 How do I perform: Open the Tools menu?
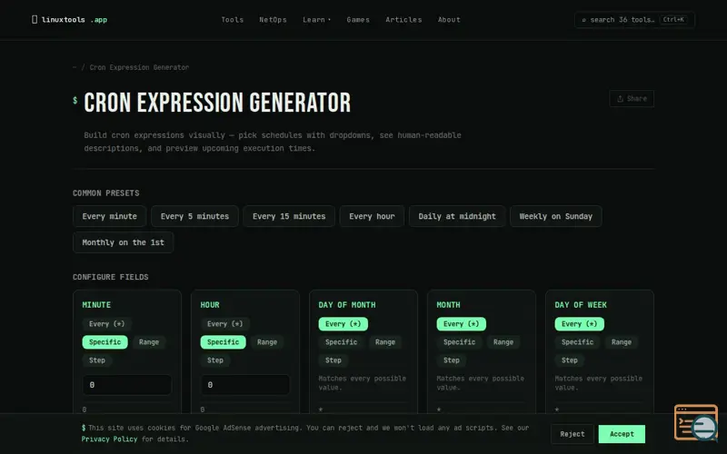pyautogui.click(x=233, y=19)
